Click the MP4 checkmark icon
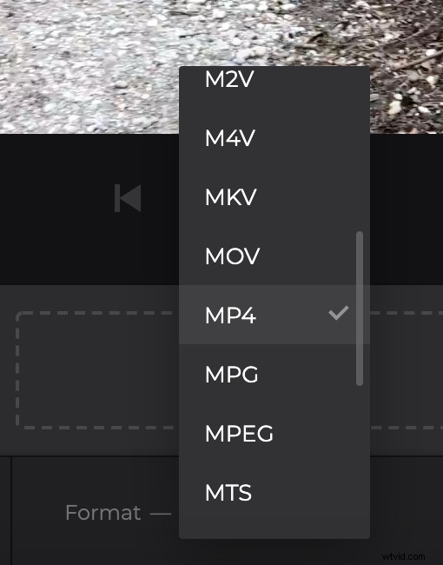This screenshot has width=443, height=565. pyautogui.click(x=339, y=313)
